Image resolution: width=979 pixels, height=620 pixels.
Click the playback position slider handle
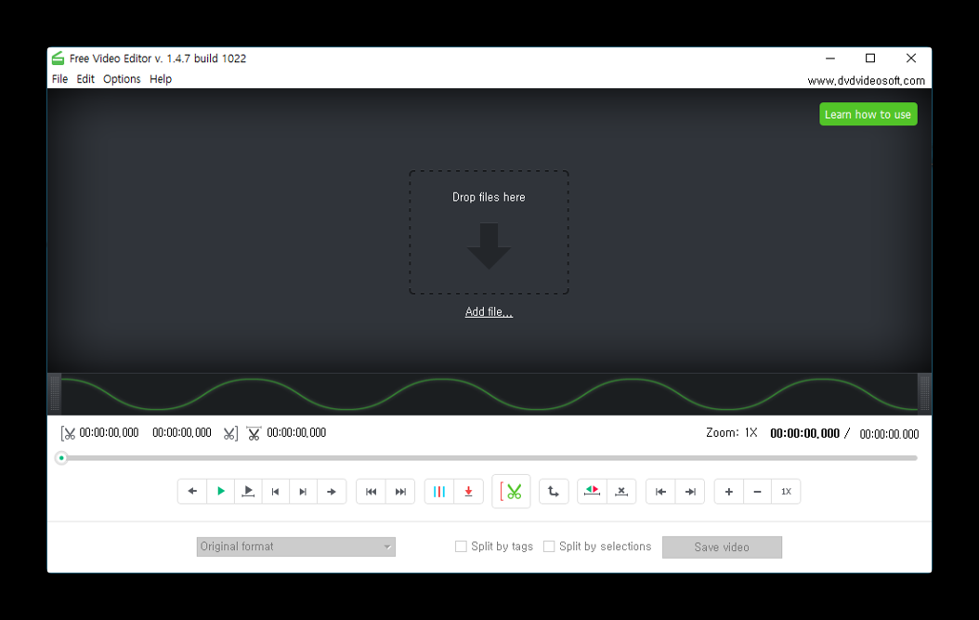click(61, 458)
